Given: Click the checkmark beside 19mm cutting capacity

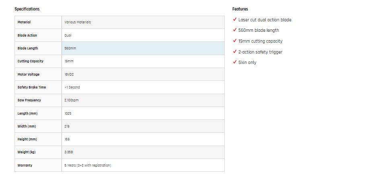Looking at the screenshot, I should coord(234,41).
